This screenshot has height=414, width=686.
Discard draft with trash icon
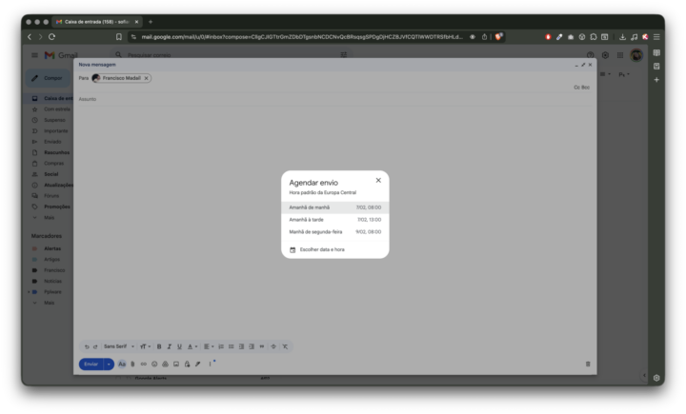[x=588, y=364]
